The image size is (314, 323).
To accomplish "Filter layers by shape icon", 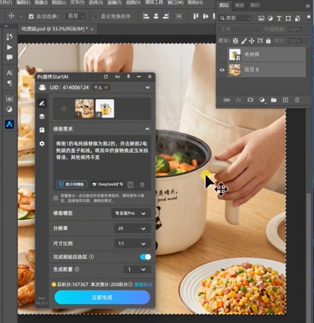I will [x=288, y=18].
